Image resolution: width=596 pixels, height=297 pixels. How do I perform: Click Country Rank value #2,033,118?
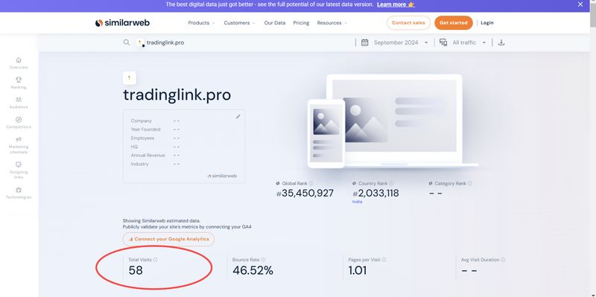point(375,194)
